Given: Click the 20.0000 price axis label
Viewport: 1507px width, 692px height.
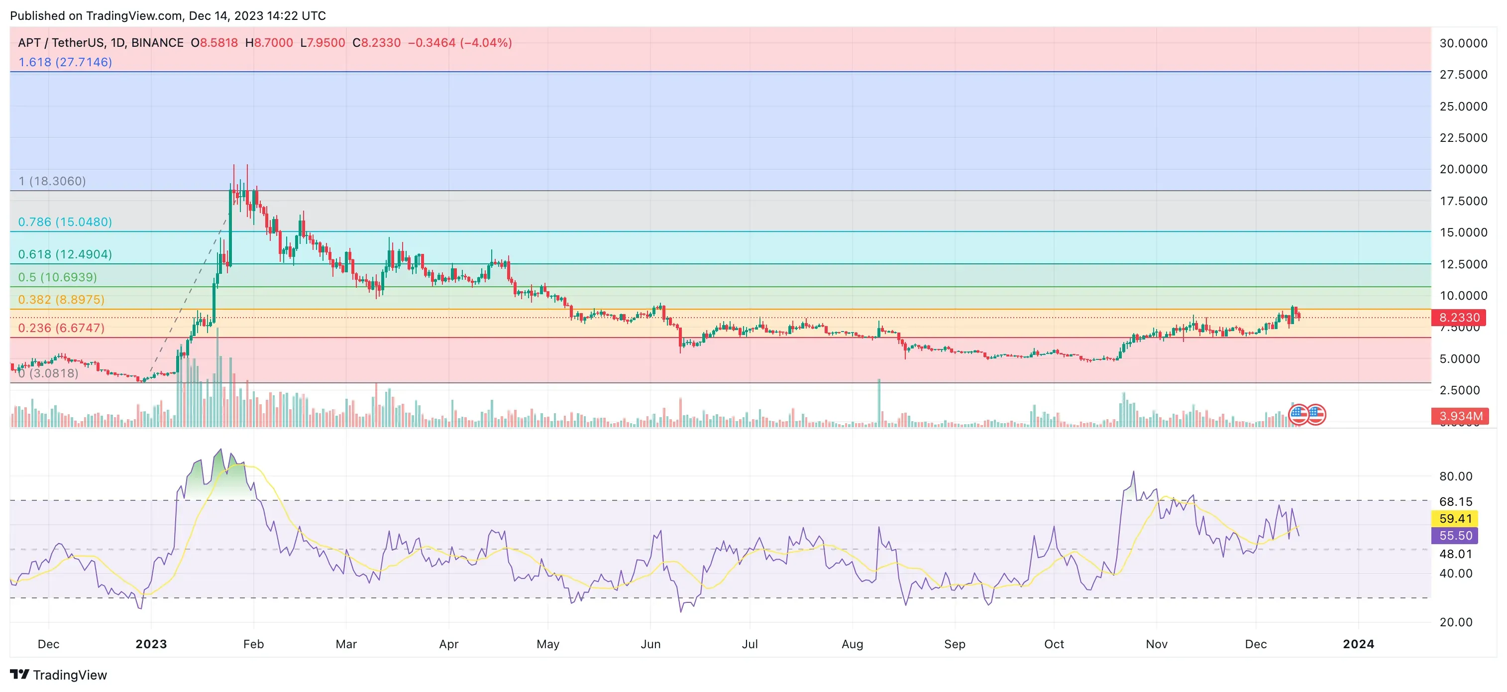Looking at the screenshot, I should tap(1463, 169).
